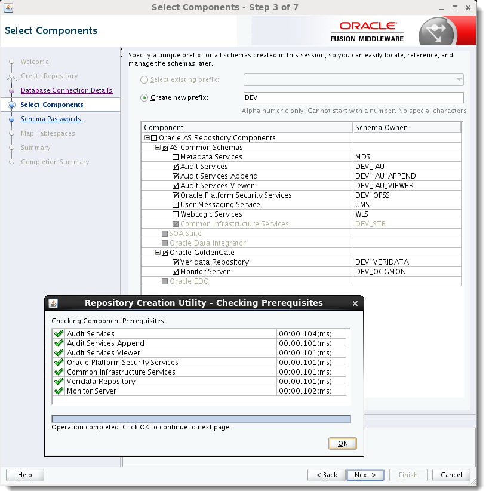
Task: Toggle Oracle GoldenGate checkbox
Action: tap(165, 253)
